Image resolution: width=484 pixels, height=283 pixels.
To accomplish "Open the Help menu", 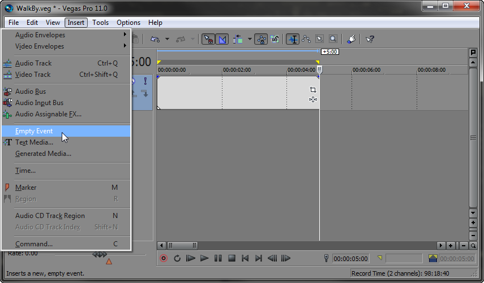I will (155, 23).
